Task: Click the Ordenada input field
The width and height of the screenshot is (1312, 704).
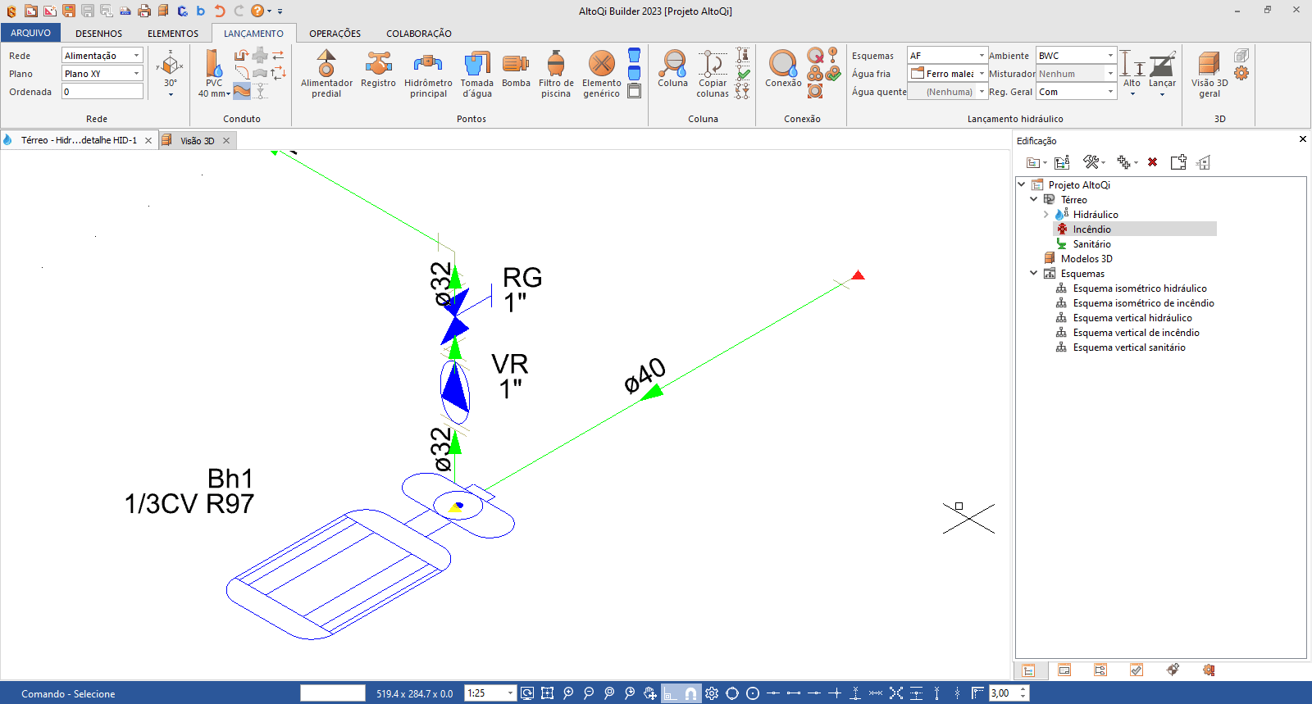Action: tap(102, 92)
